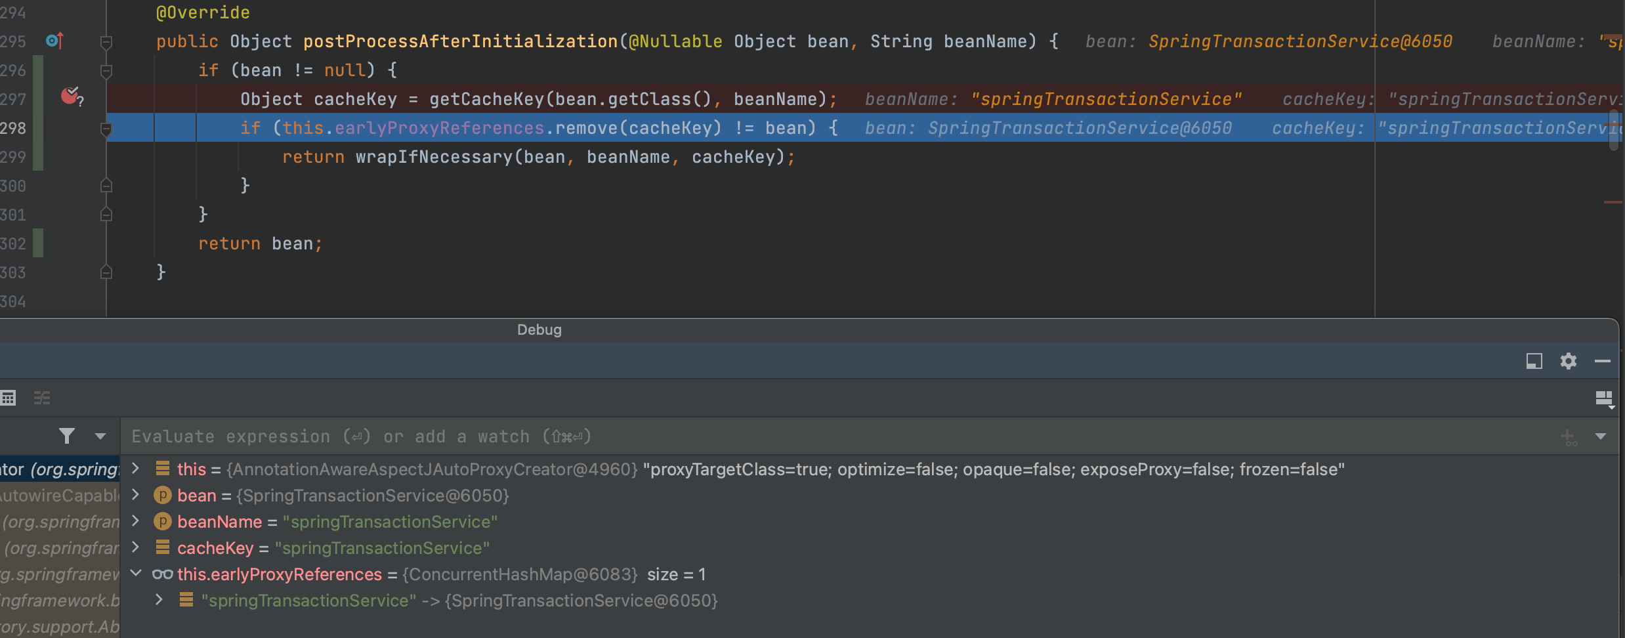
Task: Switch Debug panel view mode icon
Action: (x=1534, y=361)
